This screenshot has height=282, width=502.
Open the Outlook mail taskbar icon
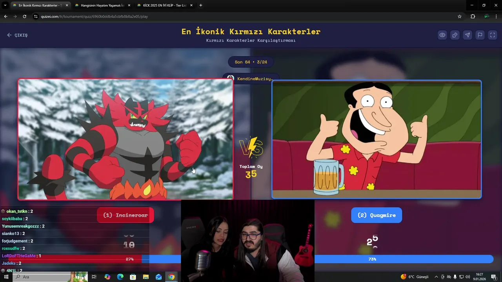(x=158, y=277)
